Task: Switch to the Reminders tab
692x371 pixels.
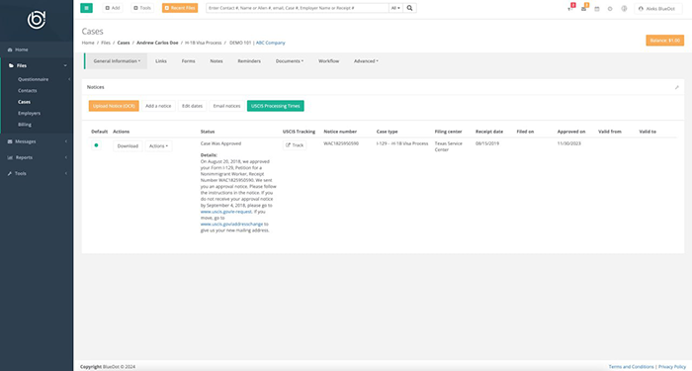Action: [x=249, y=61]
